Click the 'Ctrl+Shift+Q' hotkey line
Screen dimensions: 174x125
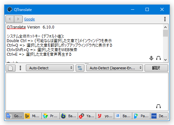click(x=42, y=50)
